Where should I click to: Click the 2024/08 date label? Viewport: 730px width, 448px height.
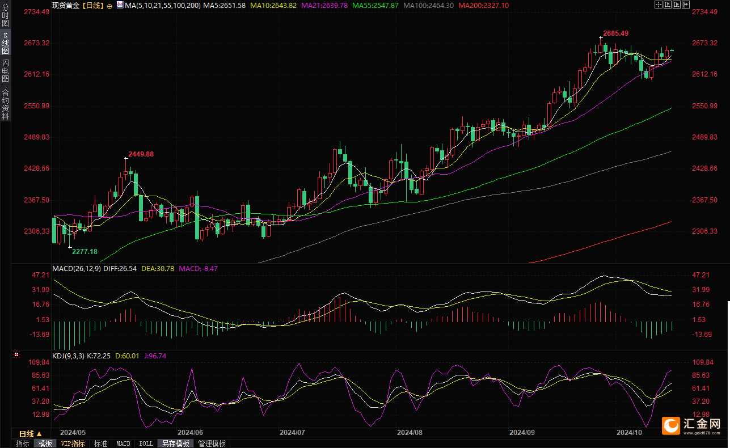click(x=410, y=432)
